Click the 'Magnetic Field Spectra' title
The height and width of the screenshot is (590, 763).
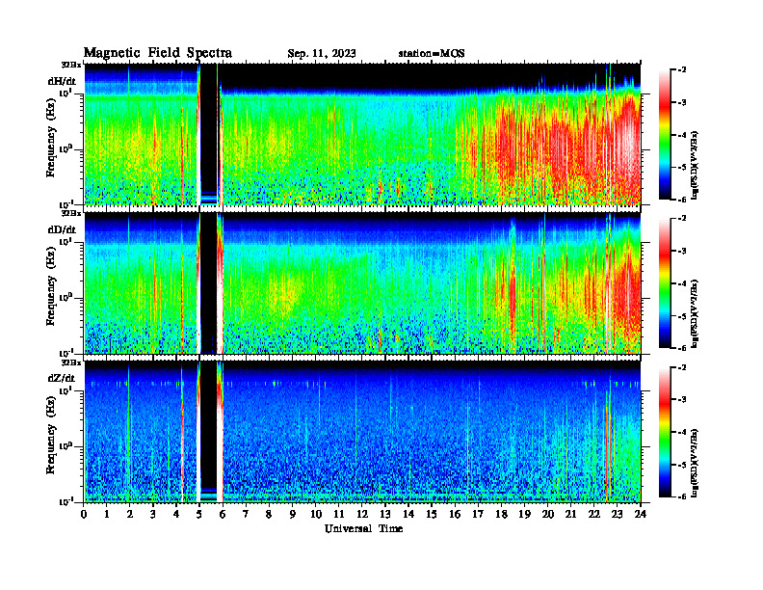click(x=158, y=53)
